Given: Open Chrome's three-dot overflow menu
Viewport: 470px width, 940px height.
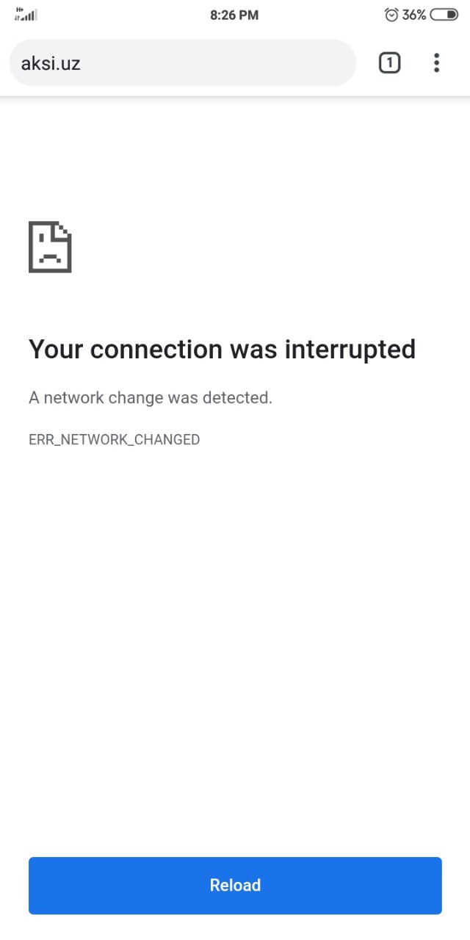Looking at the screenshot, I should 436,63.
